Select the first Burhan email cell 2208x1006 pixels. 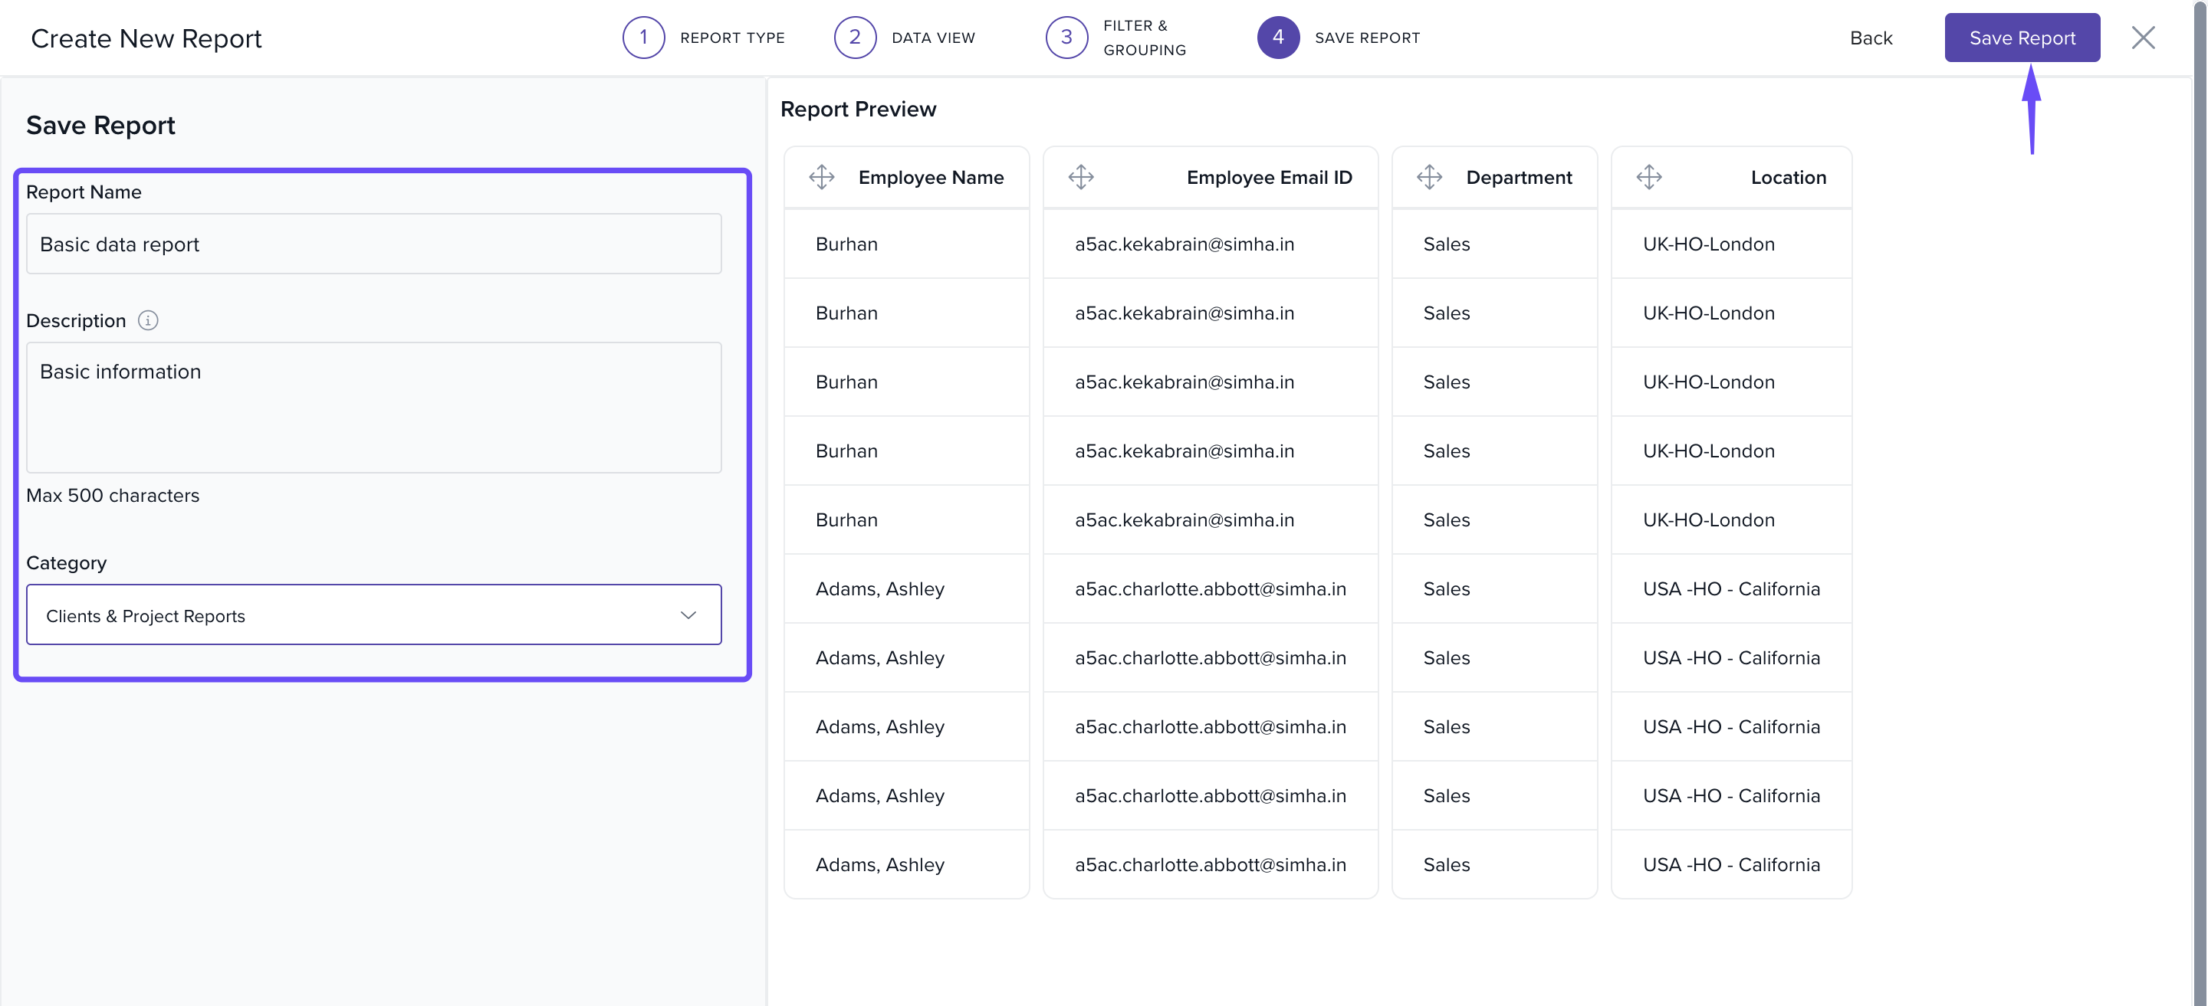coord(1184,244)
